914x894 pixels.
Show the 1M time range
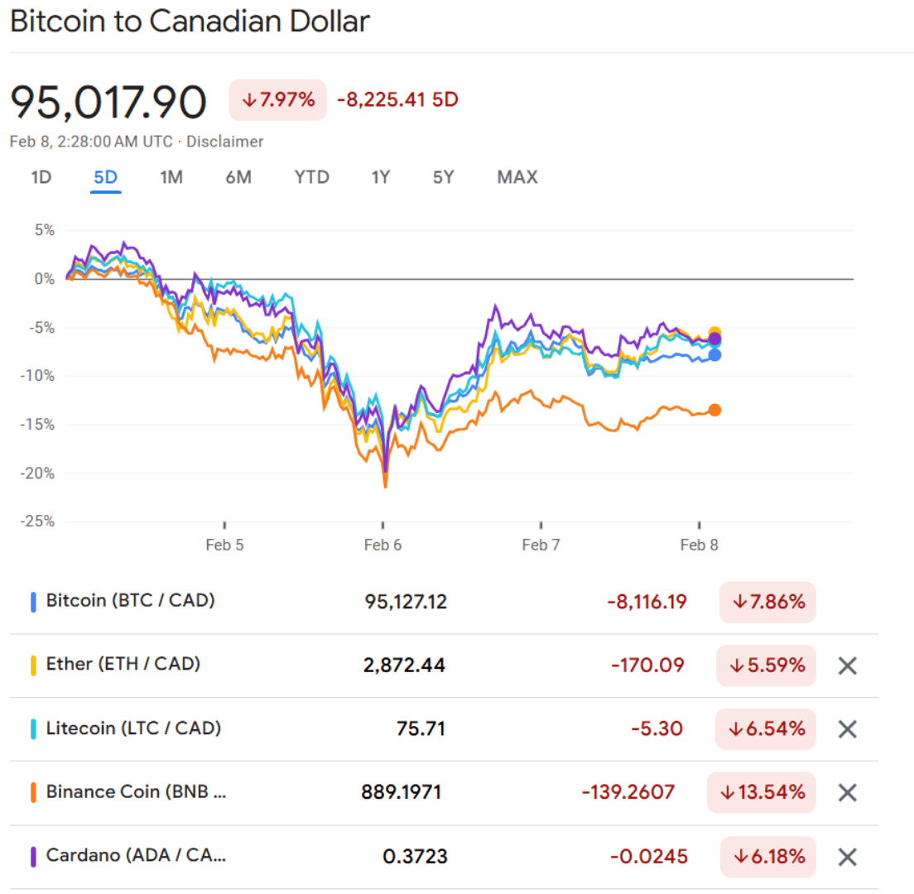(x=171, y=177)
